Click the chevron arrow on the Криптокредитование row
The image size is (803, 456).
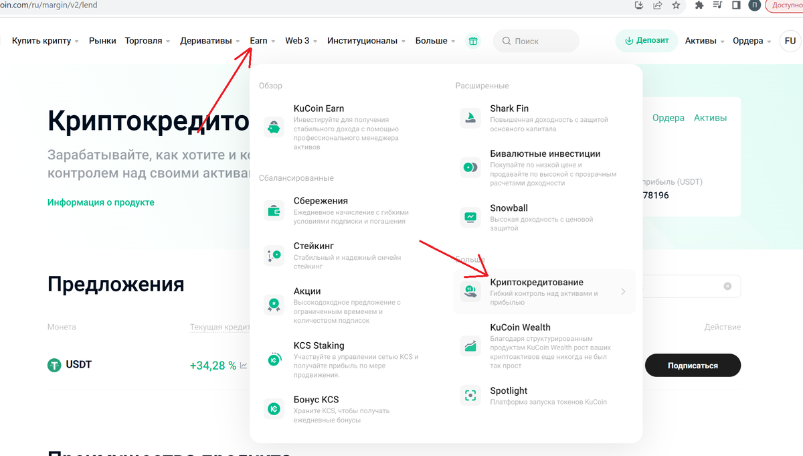pyautogui.click(x=623, y=291)
